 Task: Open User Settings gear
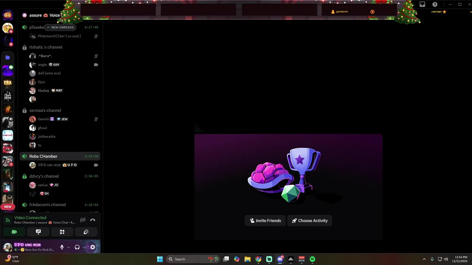click(x=93, y=247)
